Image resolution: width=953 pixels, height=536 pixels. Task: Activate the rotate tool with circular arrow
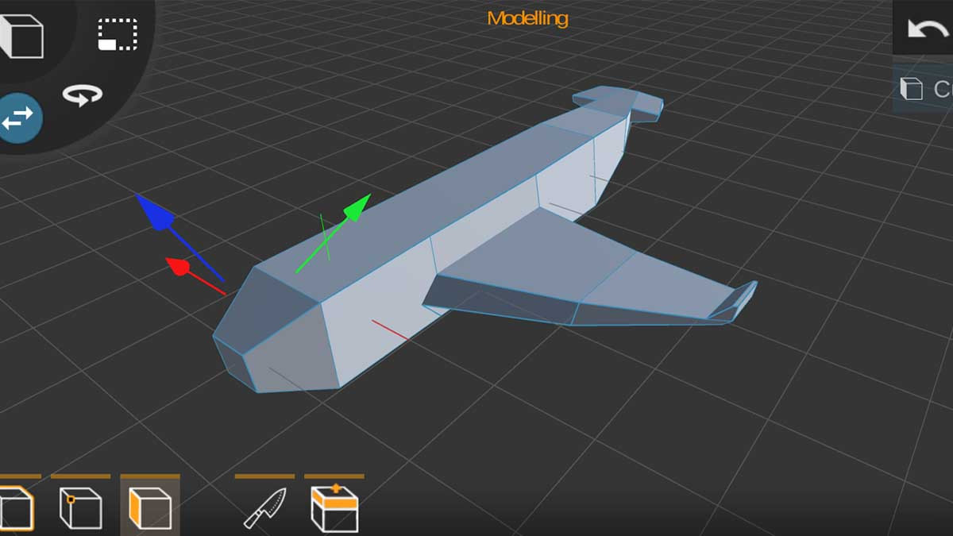pos(83,95)
